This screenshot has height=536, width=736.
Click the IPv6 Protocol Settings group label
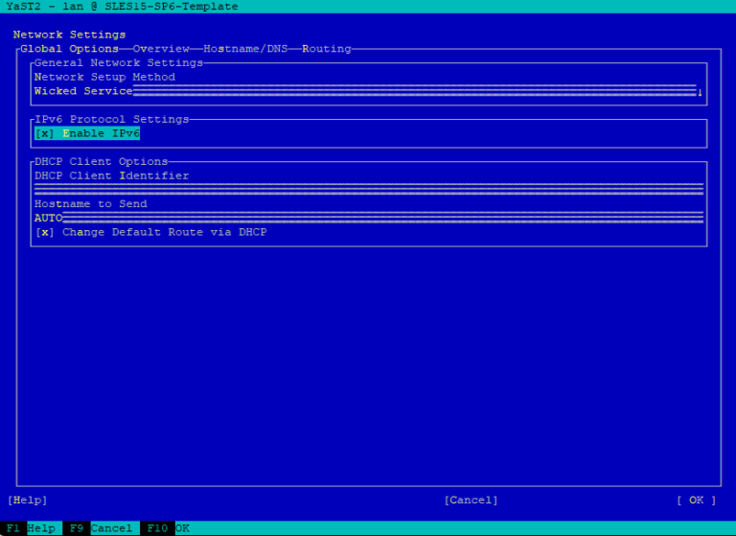[x=111, y=119]
